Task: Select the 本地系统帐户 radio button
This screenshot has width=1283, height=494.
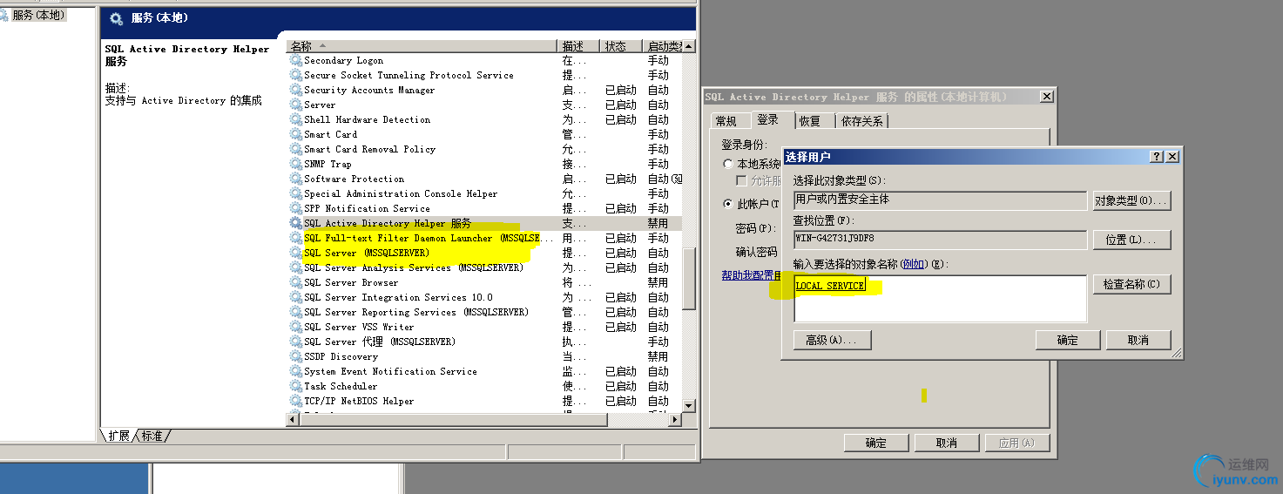Action: click(728, 164)
